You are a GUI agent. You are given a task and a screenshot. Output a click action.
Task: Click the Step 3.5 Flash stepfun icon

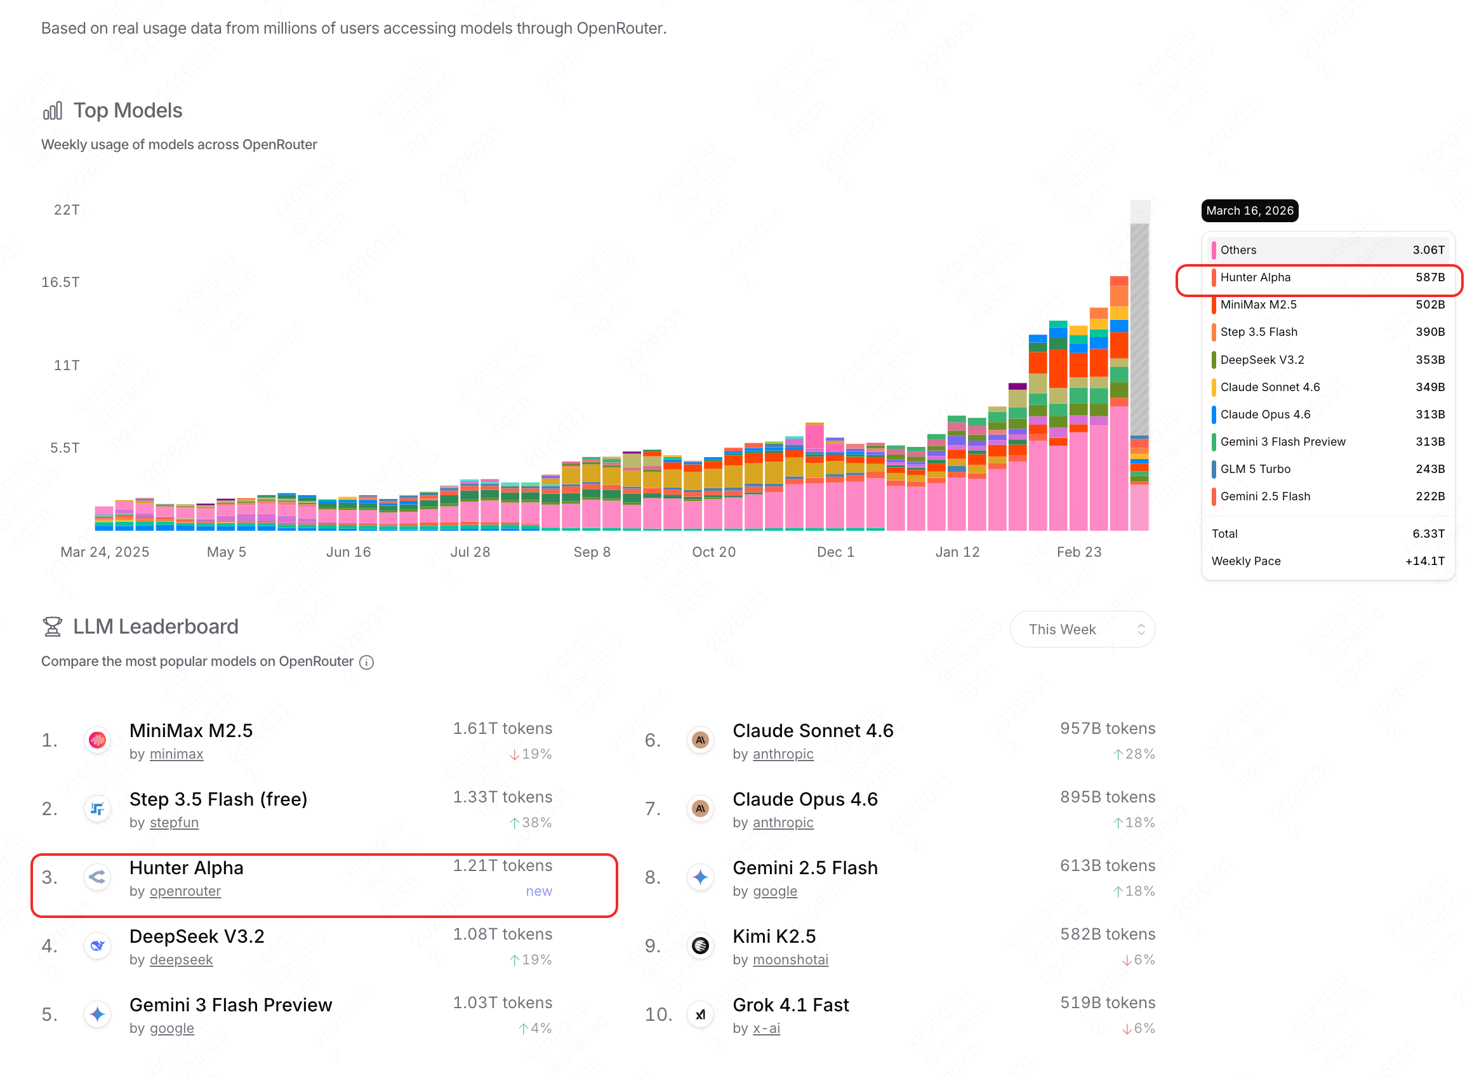(98, 809)
